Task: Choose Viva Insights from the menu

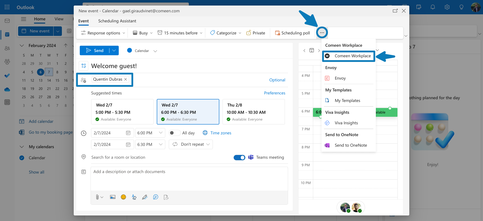Action: [x=349, y=123]
